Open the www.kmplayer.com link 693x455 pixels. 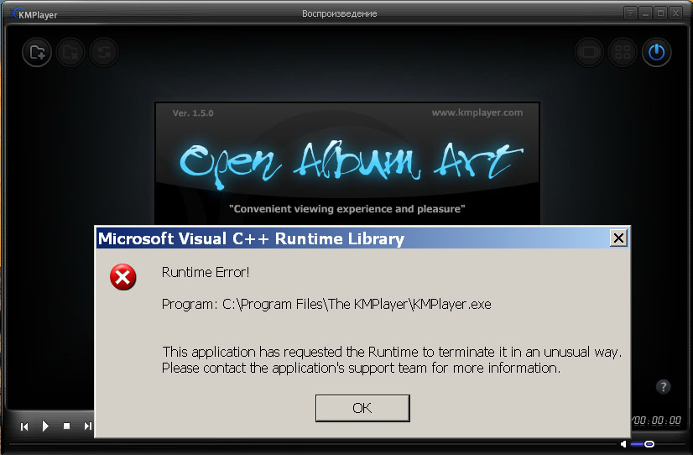coord(477,112)
